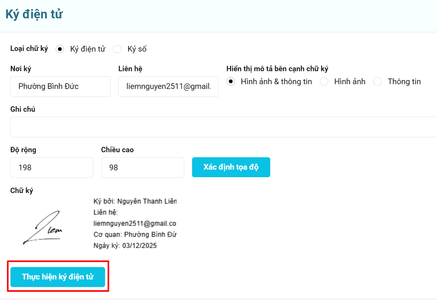This screenshot has height=300, width=437.
Task: Click the 'Hiển thị mô tả bên cạnh chữ ký' label
Action: (x=277, y=69)
